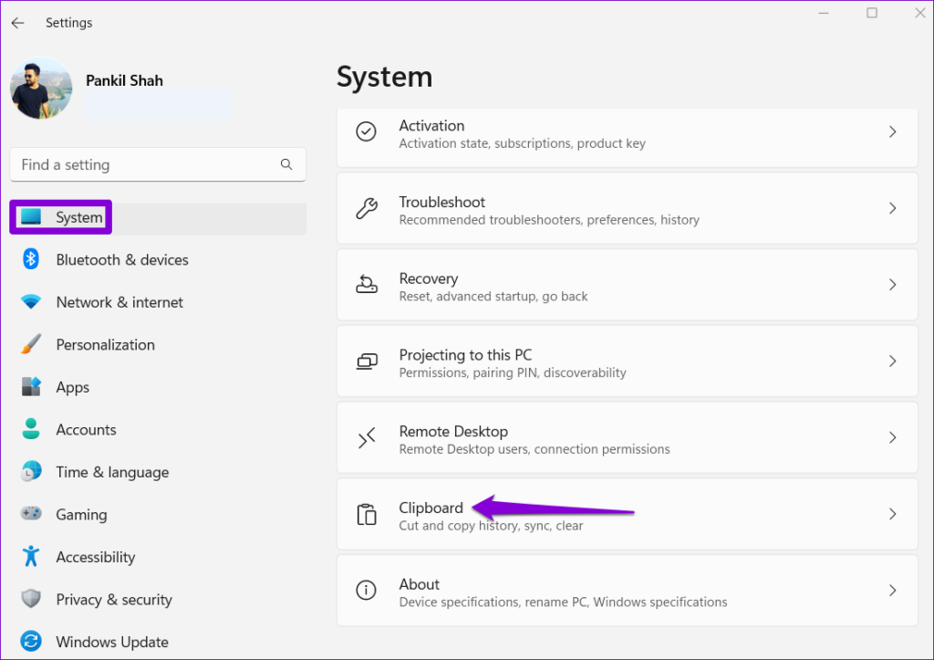Select the Remote Desktop icon
934x660 pixels.
pos(366,438)
